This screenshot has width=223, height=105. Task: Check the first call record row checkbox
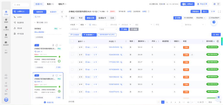coord(72,47)
